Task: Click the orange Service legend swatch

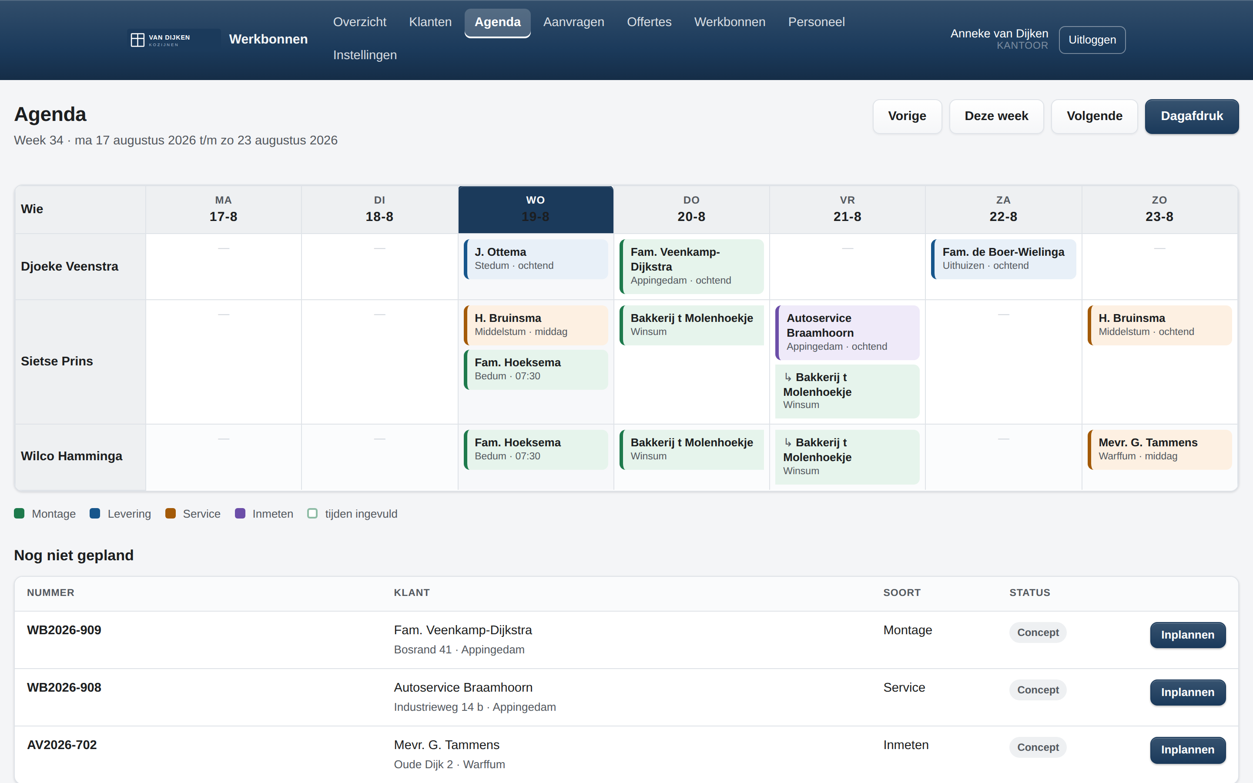Action: click(x=171, y=513)
